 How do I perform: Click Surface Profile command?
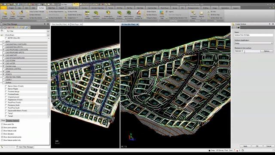[71, 12]
